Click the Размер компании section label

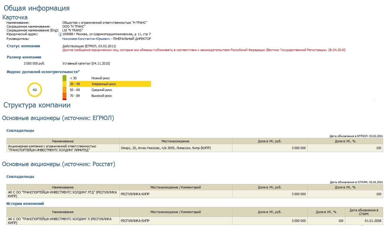click(24, 57)
